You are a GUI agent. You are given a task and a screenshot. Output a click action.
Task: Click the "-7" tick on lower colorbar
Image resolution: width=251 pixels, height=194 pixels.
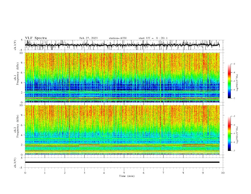234,151
